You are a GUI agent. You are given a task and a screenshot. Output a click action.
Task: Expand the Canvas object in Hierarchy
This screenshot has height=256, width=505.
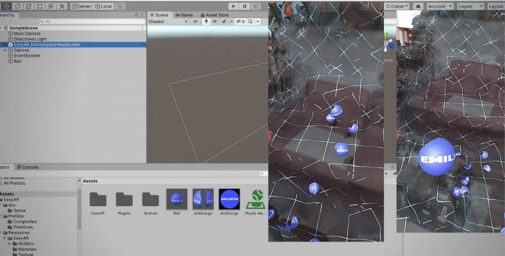click(5, 51)
